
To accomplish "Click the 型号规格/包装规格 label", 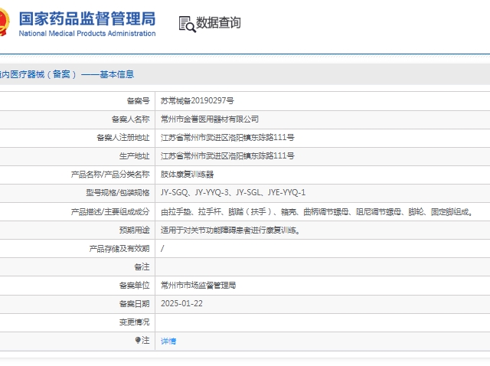I will (118, 192).
